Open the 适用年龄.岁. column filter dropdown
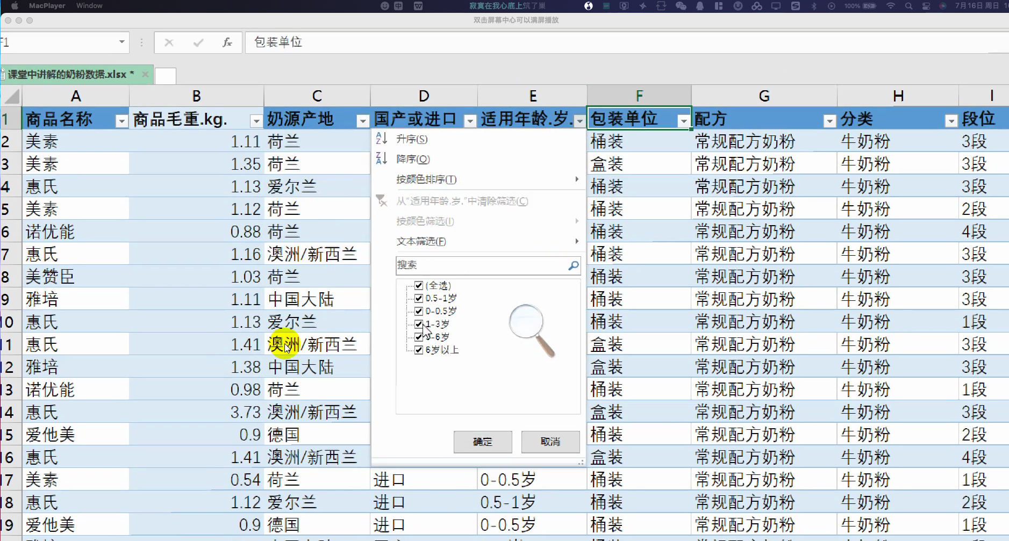The image size is (1009, 541). click(x=579, y=121)
